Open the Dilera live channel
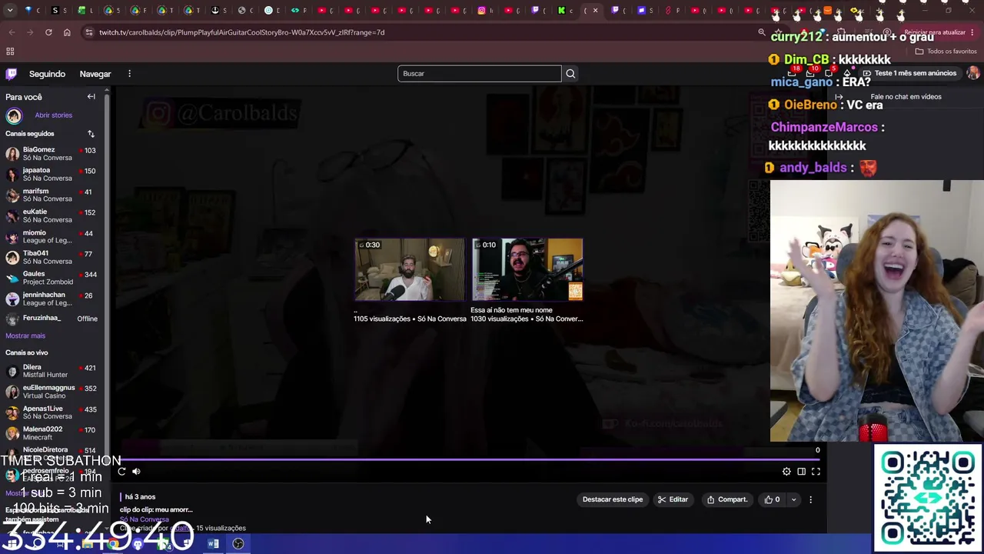The width and height of the screenshot is (984, 554). click(x=51, y=371)
